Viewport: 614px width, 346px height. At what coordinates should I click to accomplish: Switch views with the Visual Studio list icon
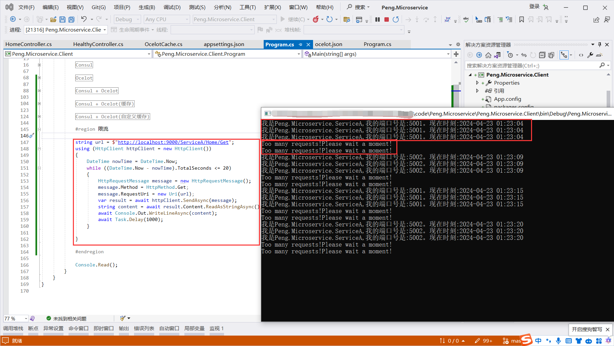coord(497,55)
